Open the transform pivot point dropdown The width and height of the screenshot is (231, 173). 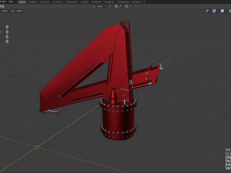[111, 6]
